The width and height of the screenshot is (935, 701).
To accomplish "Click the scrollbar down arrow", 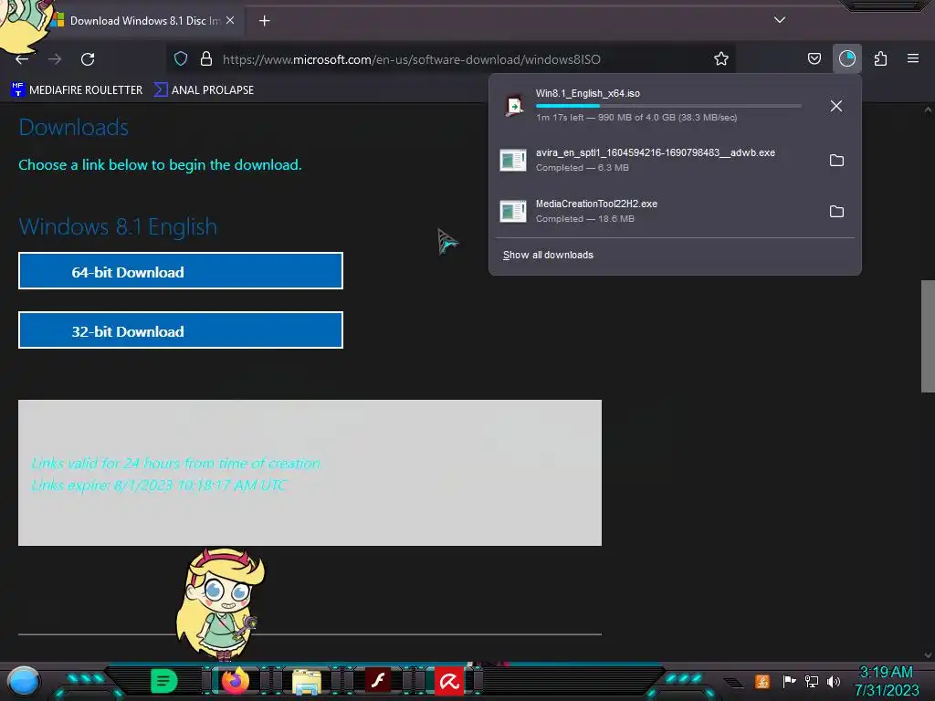I will pyautogui.click(x=928, y=655).
